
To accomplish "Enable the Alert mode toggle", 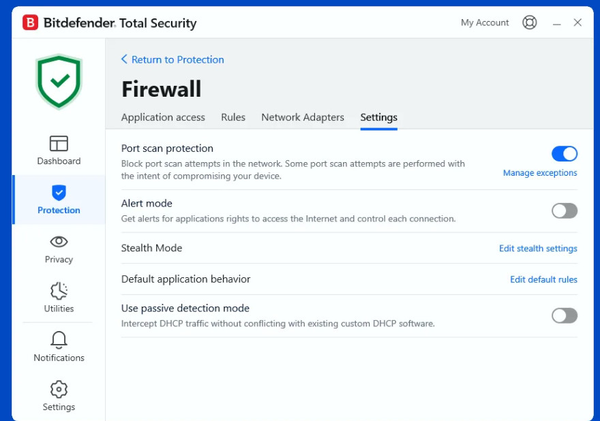I will (x=565, y=210).
